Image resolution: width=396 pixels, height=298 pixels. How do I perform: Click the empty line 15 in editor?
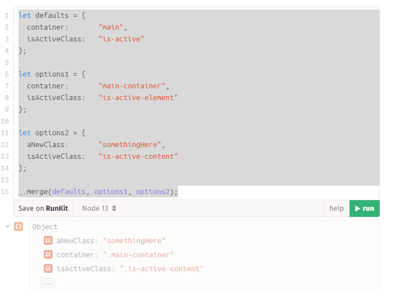click(168, 179)
